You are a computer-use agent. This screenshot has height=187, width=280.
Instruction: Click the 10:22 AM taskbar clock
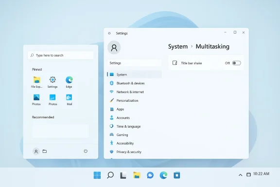coord(261,174)
